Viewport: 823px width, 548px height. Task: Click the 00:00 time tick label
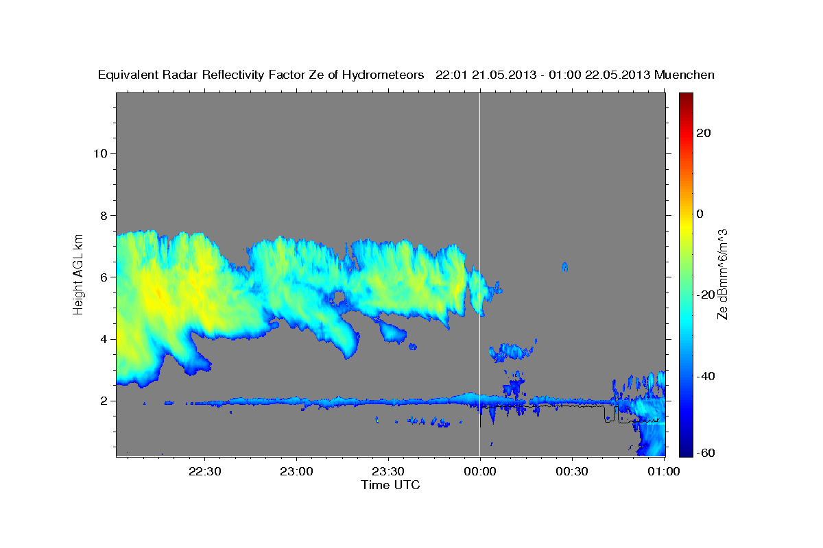(x=480, y=471)
